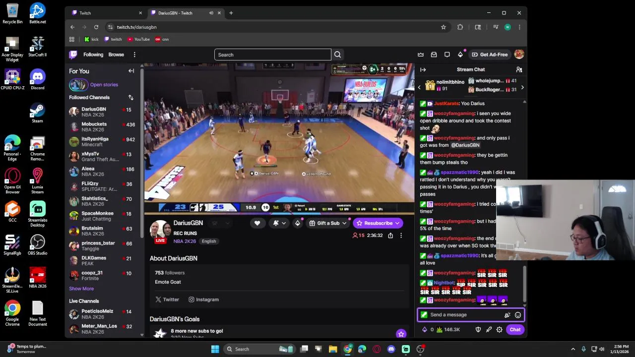Open the user profile avatar menu
635x357 pixels.
[x=519, y=55]
